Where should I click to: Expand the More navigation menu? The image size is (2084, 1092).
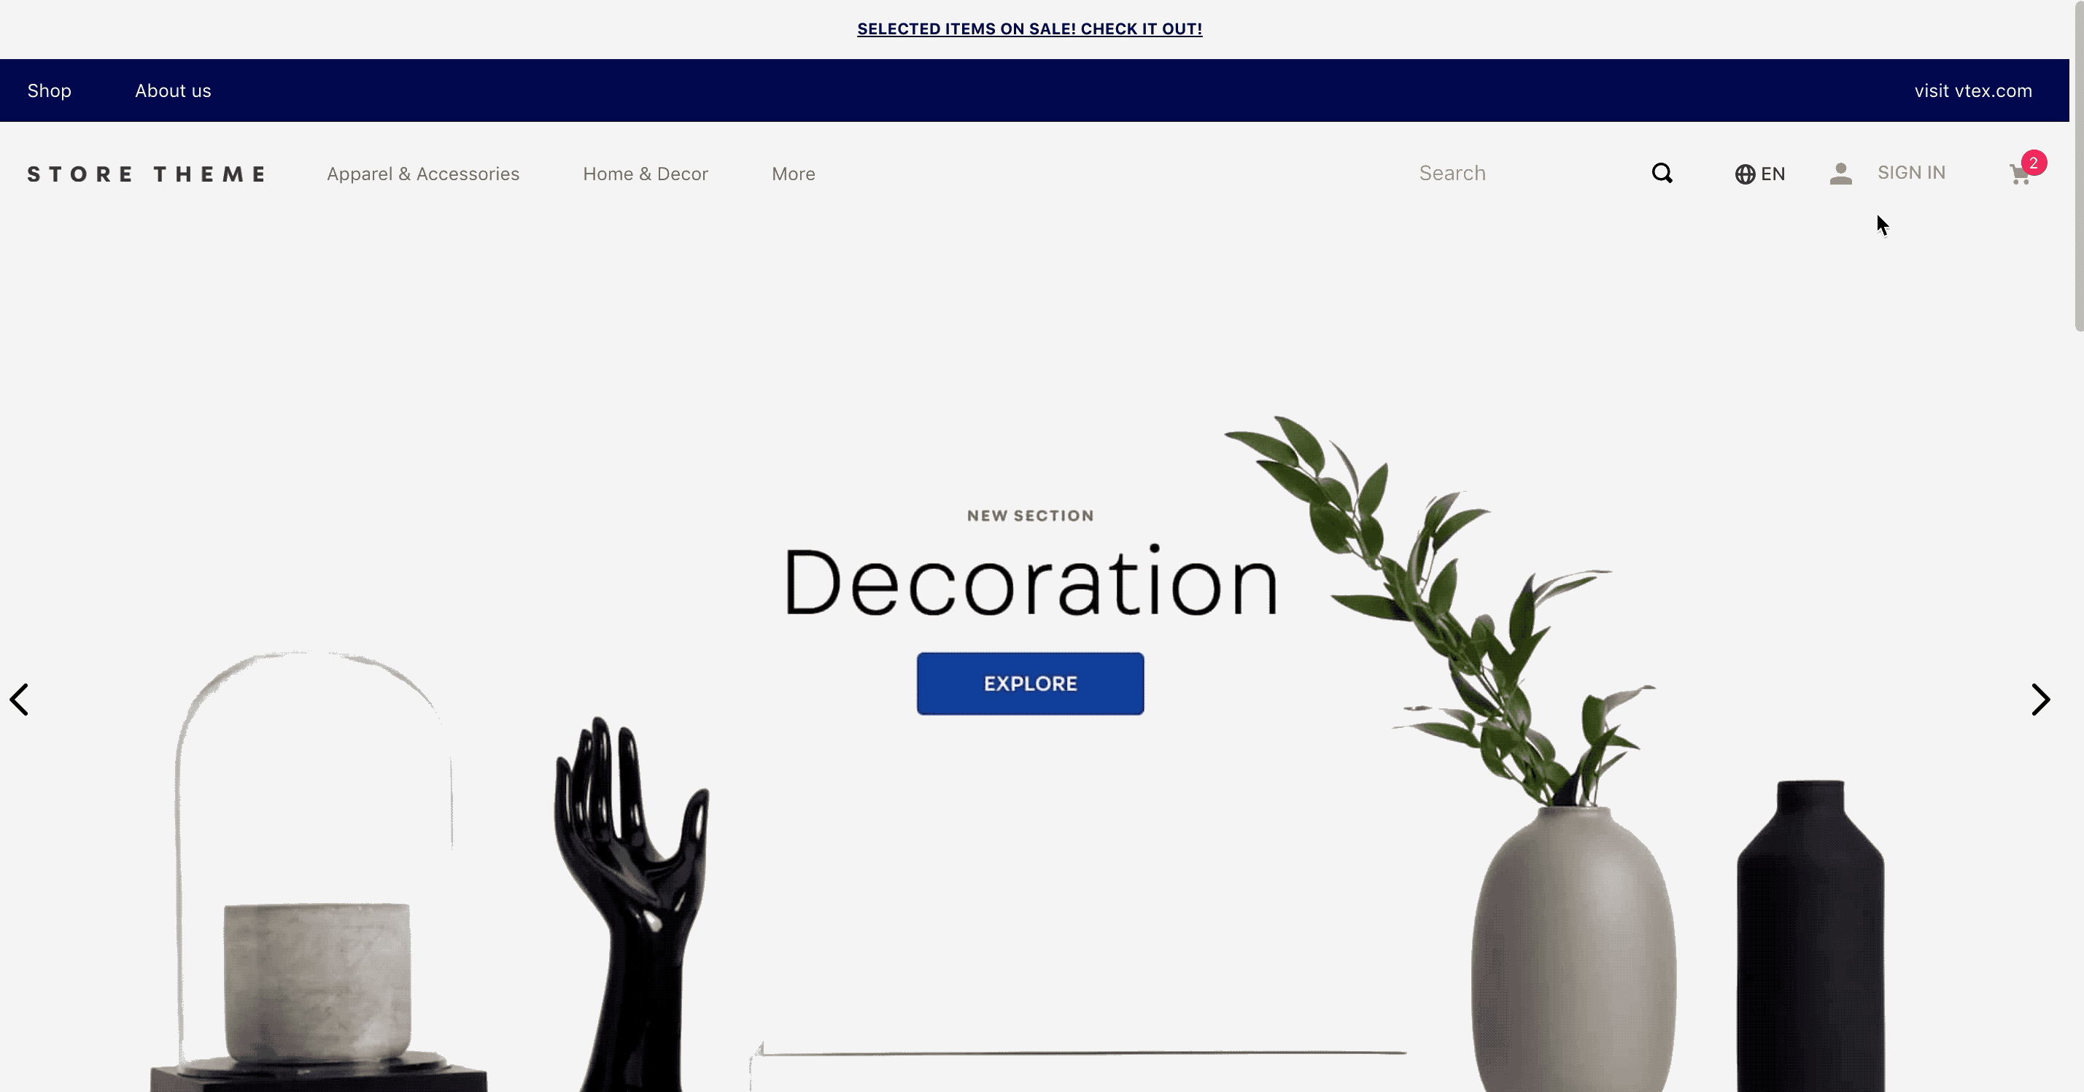pos(792,174)
